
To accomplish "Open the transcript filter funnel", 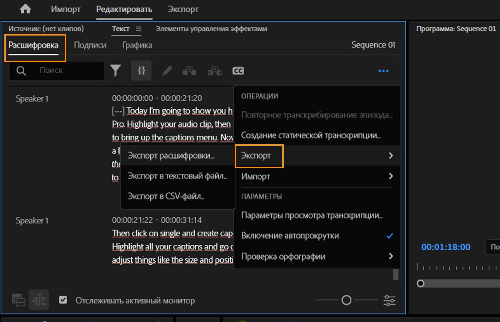I will point(115,71).
